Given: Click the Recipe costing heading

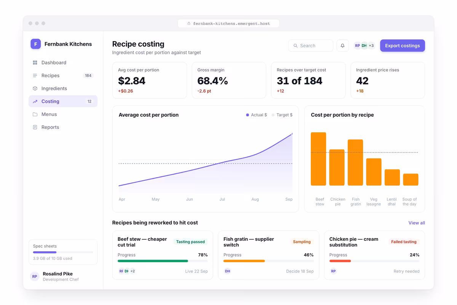Looking at the screenshot, I should pyautogui.click(x=138, y=44).
